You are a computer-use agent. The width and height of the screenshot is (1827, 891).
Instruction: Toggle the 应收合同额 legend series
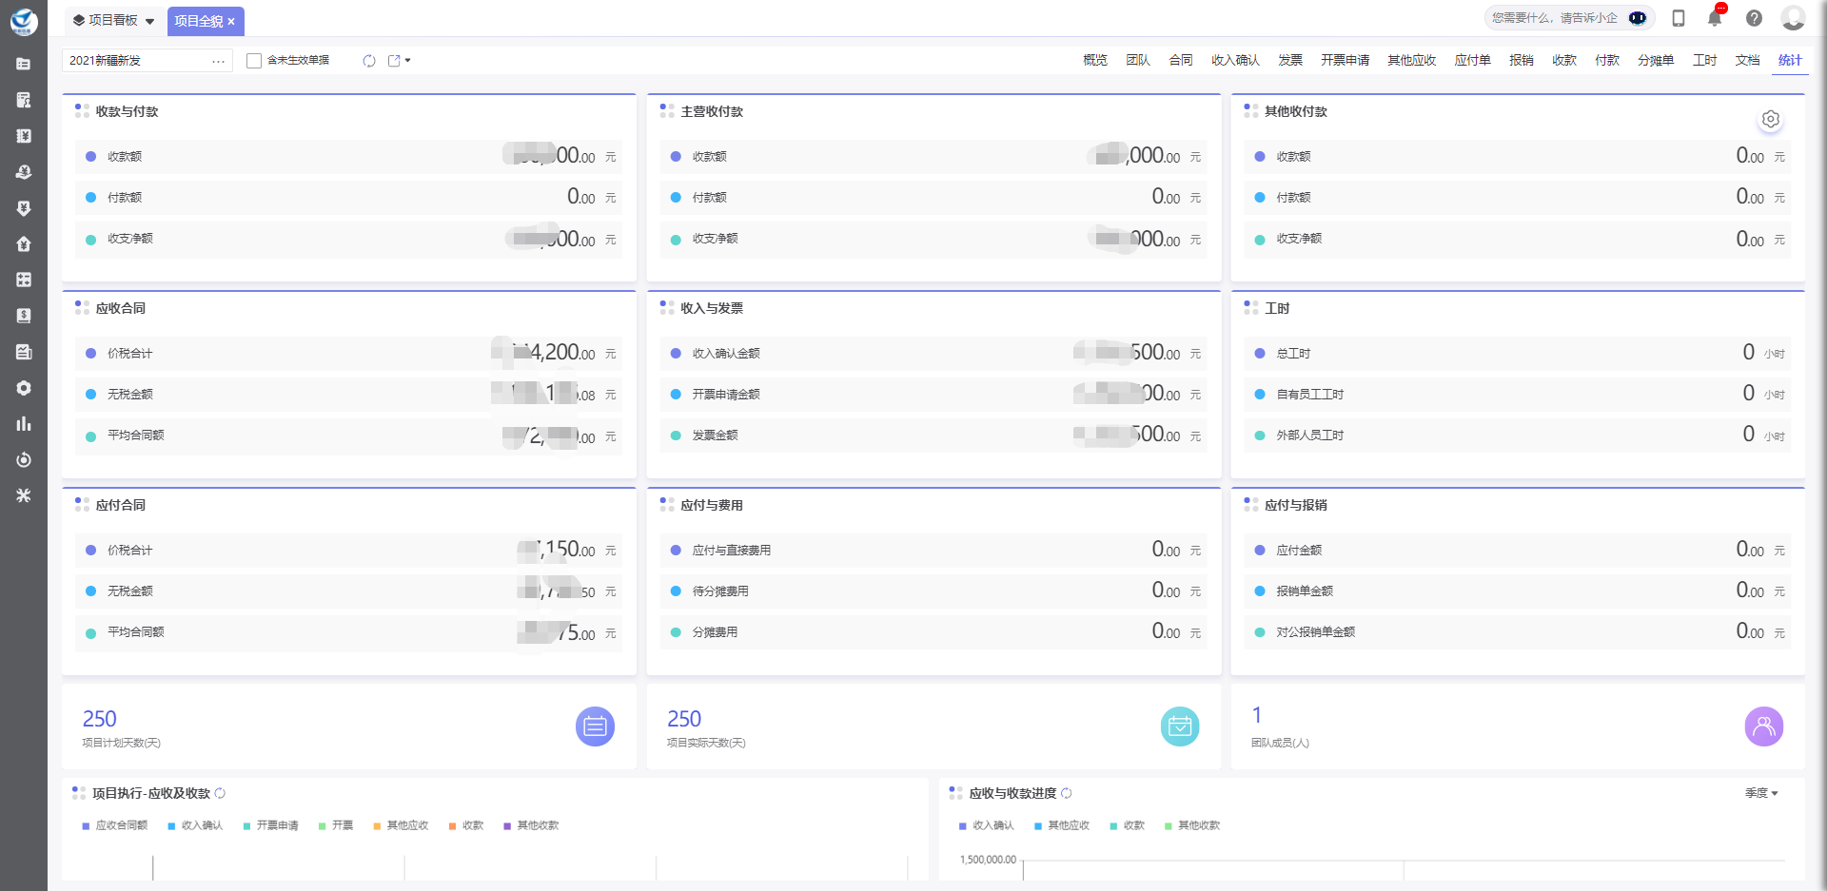115,825
